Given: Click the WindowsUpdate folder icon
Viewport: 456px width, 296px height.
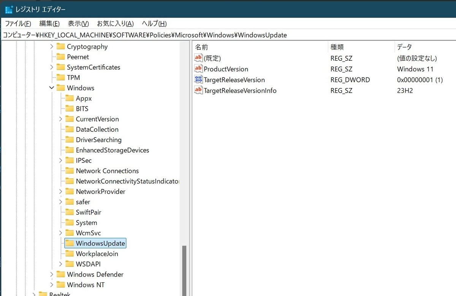Looking at the screenshot, I should 70,243.
